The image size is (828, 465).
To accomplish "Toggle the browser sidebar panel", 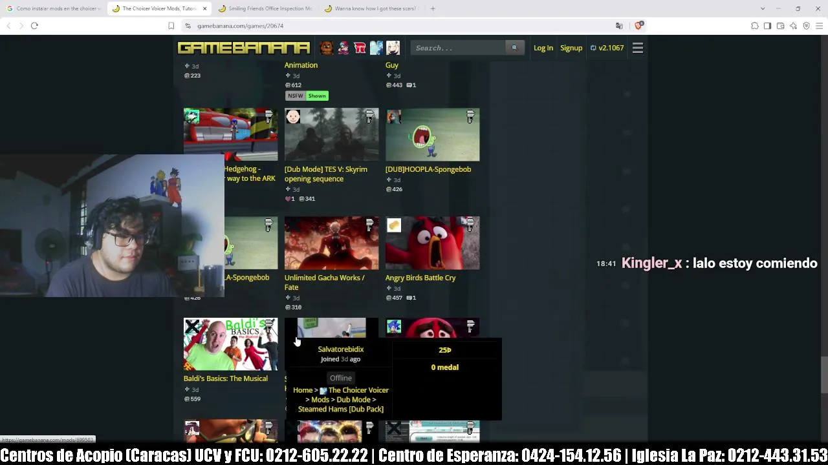I will click(x=767, y=26).
